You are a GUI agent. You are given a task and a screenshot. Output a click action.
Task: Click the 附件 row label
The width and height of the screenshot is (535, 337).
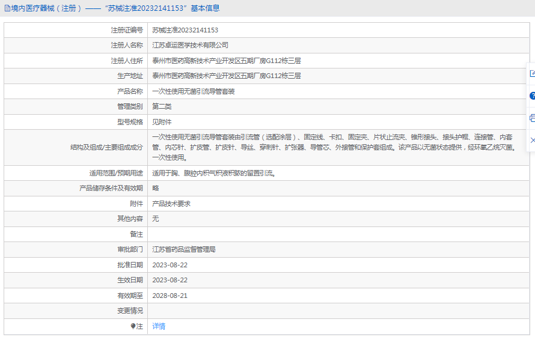tap(136, 204)
